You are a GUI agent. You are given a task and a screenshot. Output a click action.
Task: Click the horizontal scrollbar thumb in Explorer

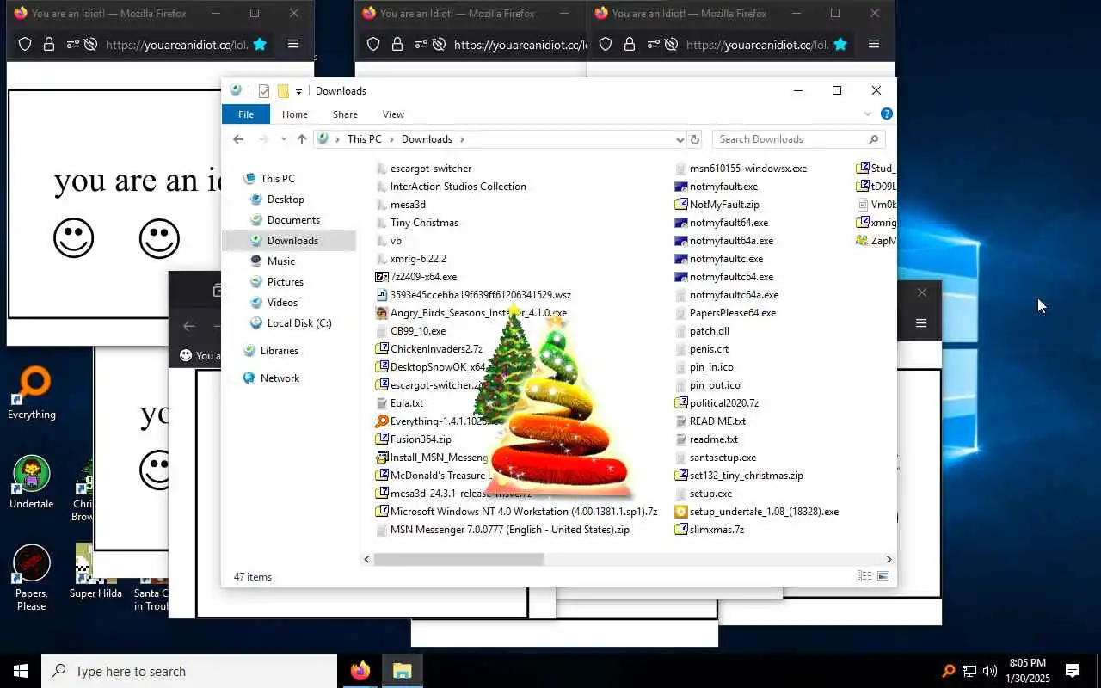pos(458,560)
